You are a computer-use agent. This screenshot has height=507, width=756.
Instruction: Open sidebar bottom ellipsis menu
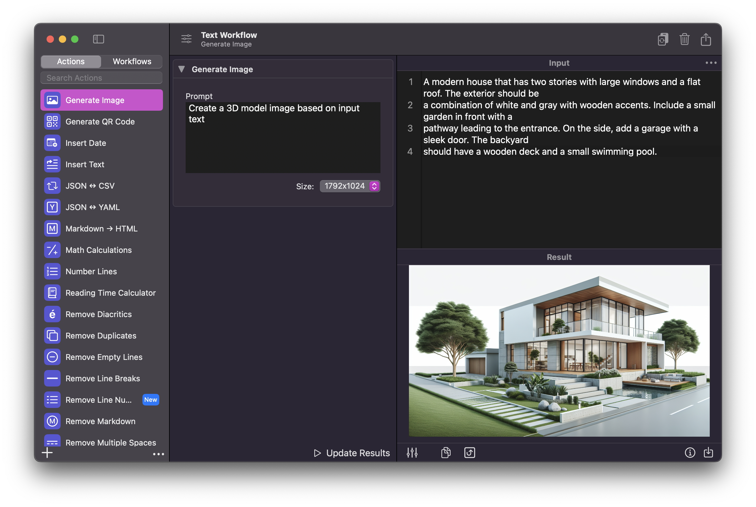(158, 454)
